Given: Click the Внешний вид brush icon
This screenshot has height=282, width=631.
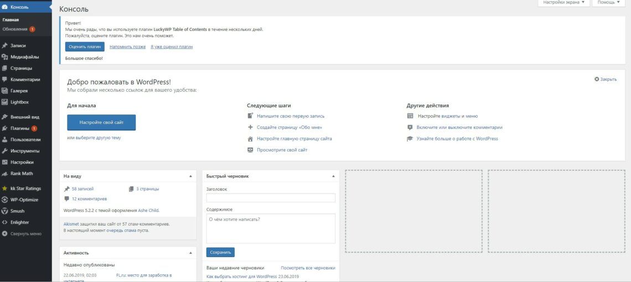Looking at the screenshot, I should [x=5, y=117].
